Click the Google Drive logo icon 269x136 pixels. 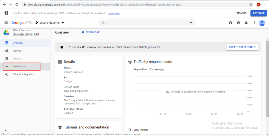pos(6,32)
